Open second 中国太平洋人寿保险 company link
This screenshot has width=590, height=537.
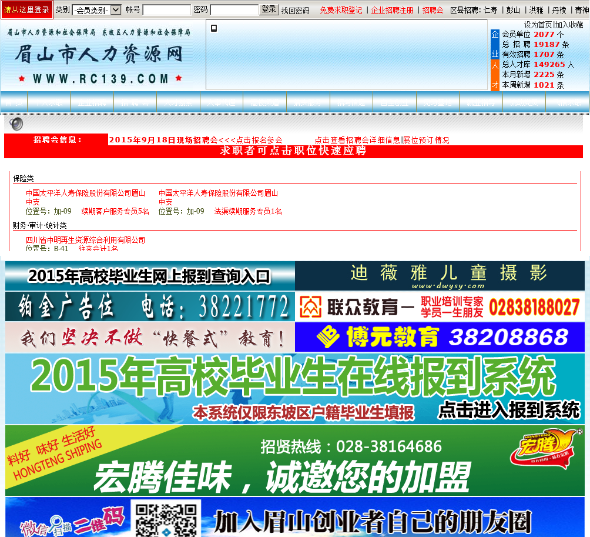218,197
